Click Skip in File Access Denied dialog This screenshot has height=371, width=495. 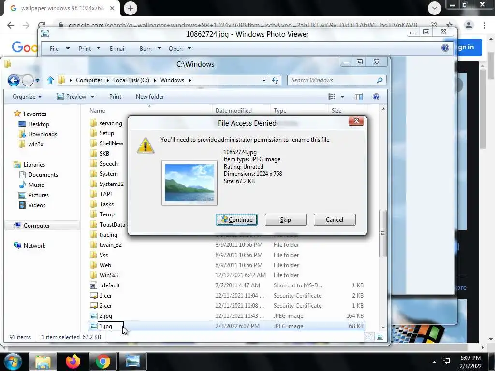(x=286, y=220)
